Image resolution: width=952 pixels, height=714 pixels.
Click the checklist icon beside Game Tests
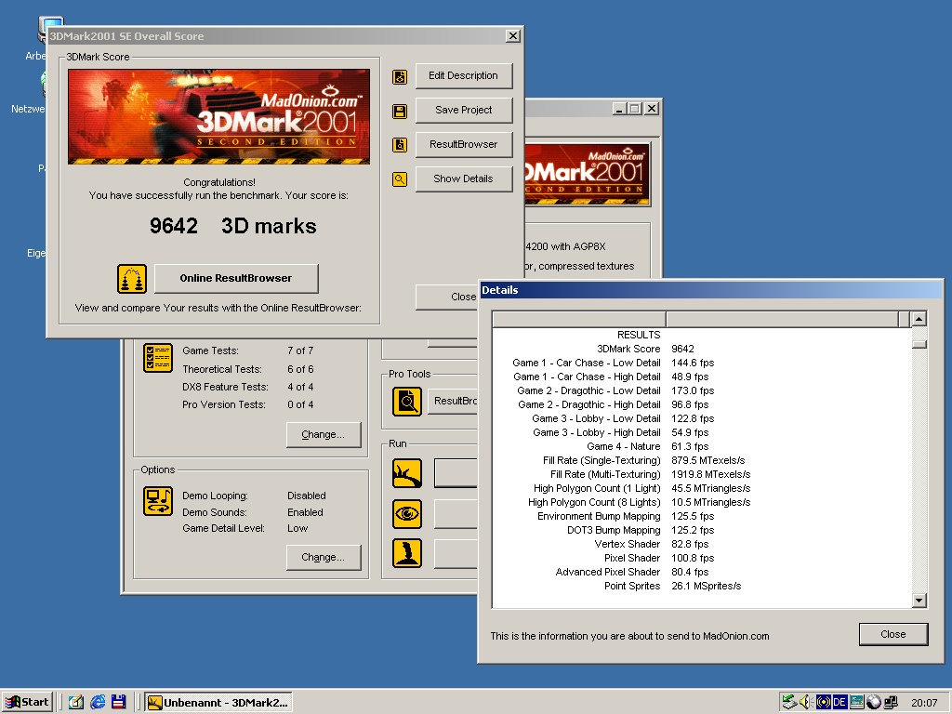click(x=158, y=358)
